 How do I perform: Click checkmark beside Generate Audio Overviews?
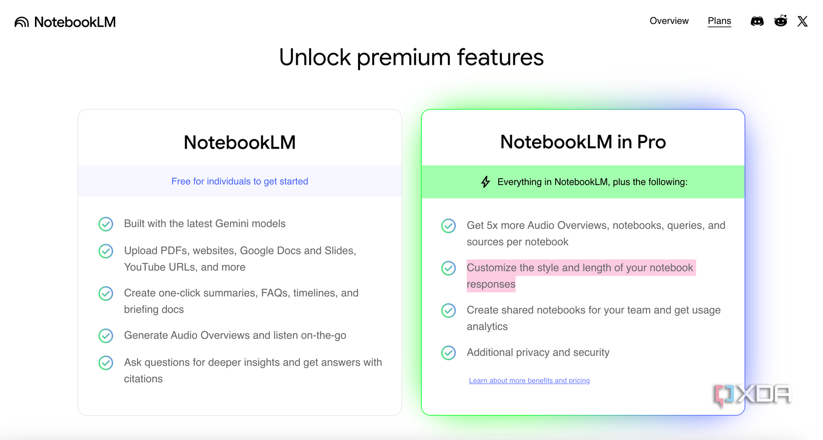[x=106, y=336]
